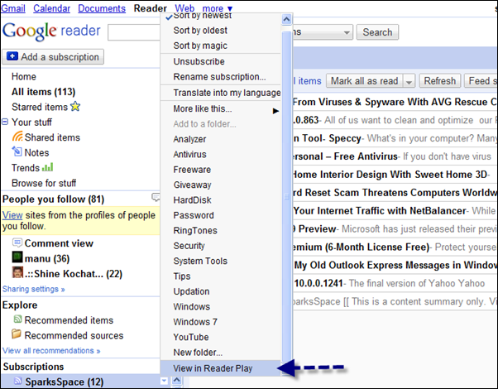
Task: Add feed to RingTones folder
Action: [195, 231]
